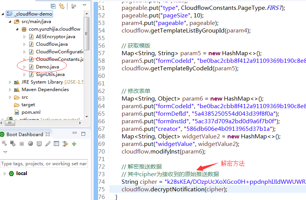The height and width of the screenshot is (200, 306).
Task: Expand the local node in Boot Dashboard
Action: (5, 174)
